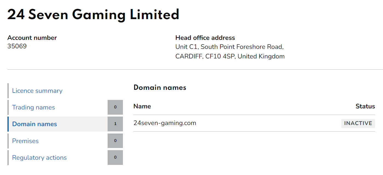The height and width of the screenshot is (175, 383).
Task: Switch to the Trading names tab
Action: click(33, 108)
